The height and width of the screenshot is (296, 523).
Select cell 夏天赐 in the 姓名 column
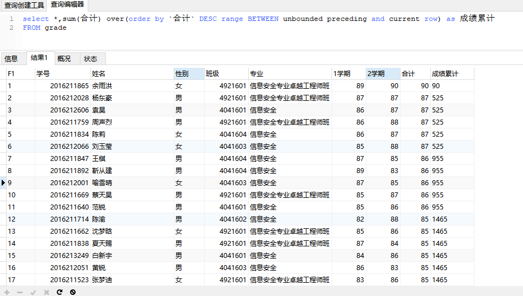point(132,243)
